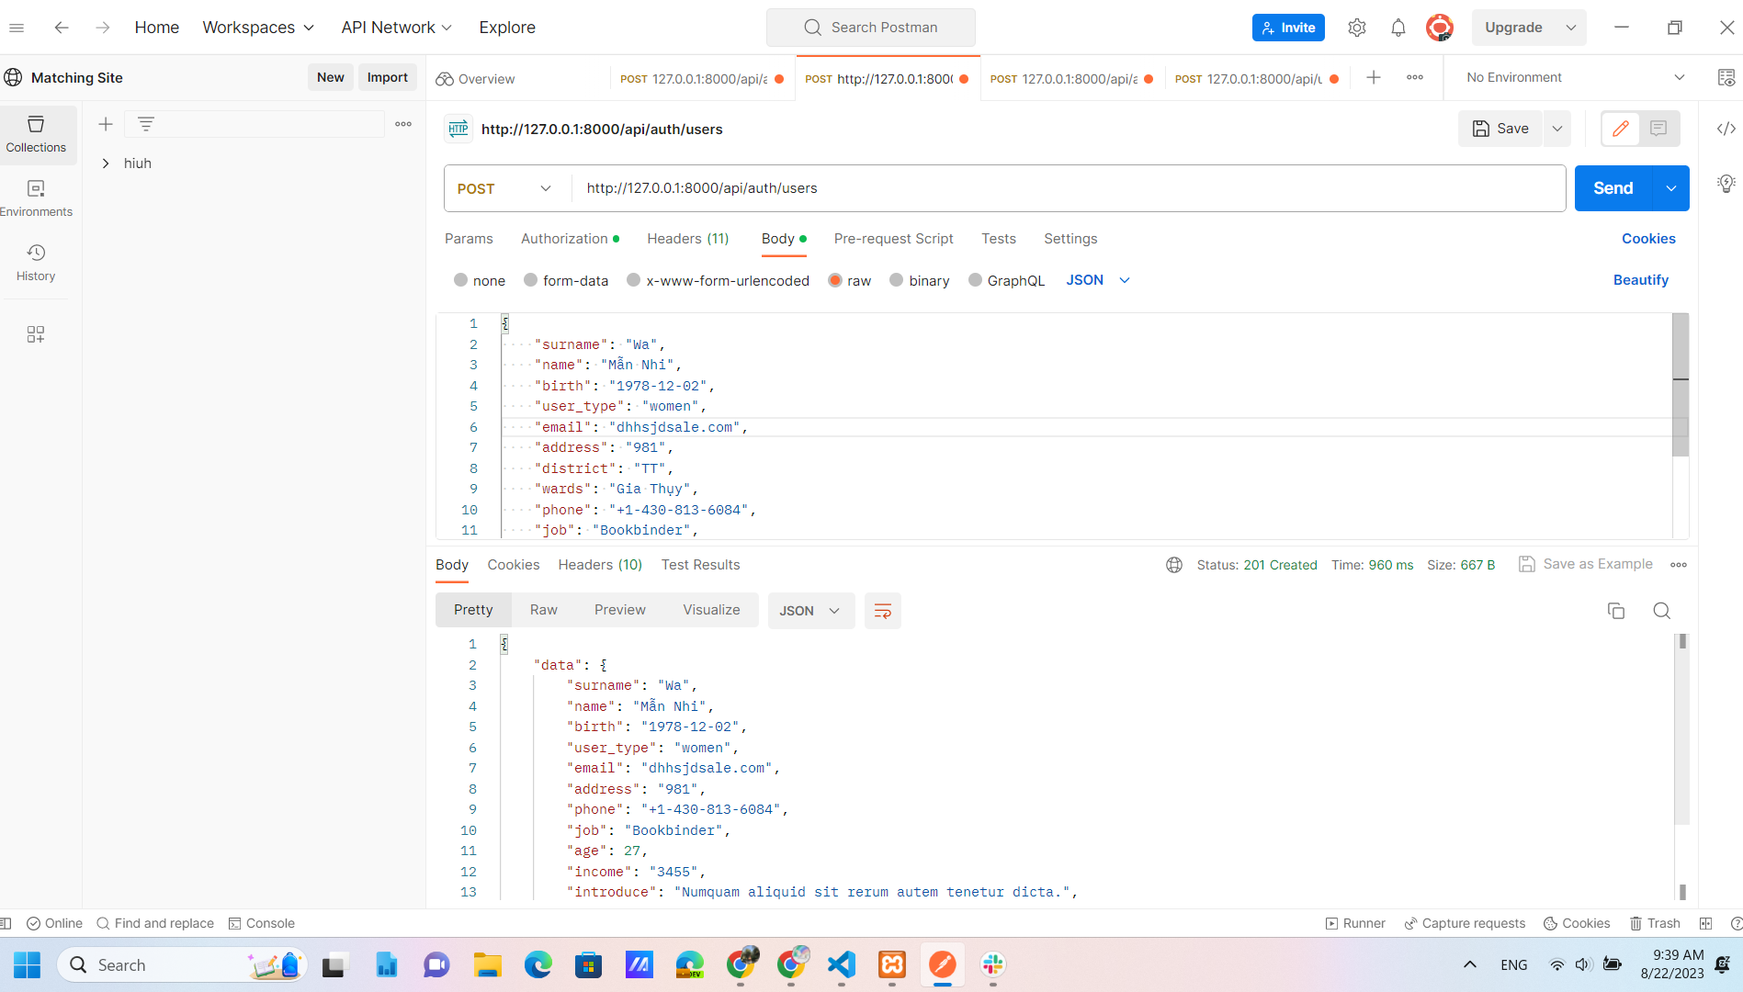
Task: Go back with the left arrow
Action: [62, 28]
